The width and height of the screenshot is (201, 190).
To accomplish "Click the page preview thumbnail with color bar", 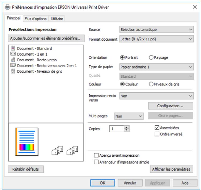I will click(27, 142).
